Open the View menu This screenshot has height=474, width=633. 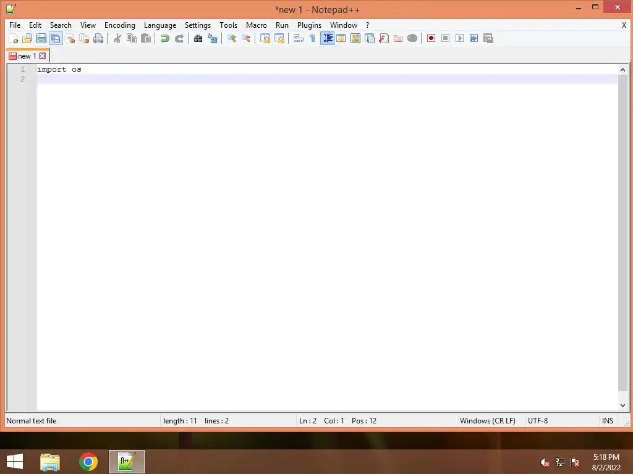[x=88, y=25]
